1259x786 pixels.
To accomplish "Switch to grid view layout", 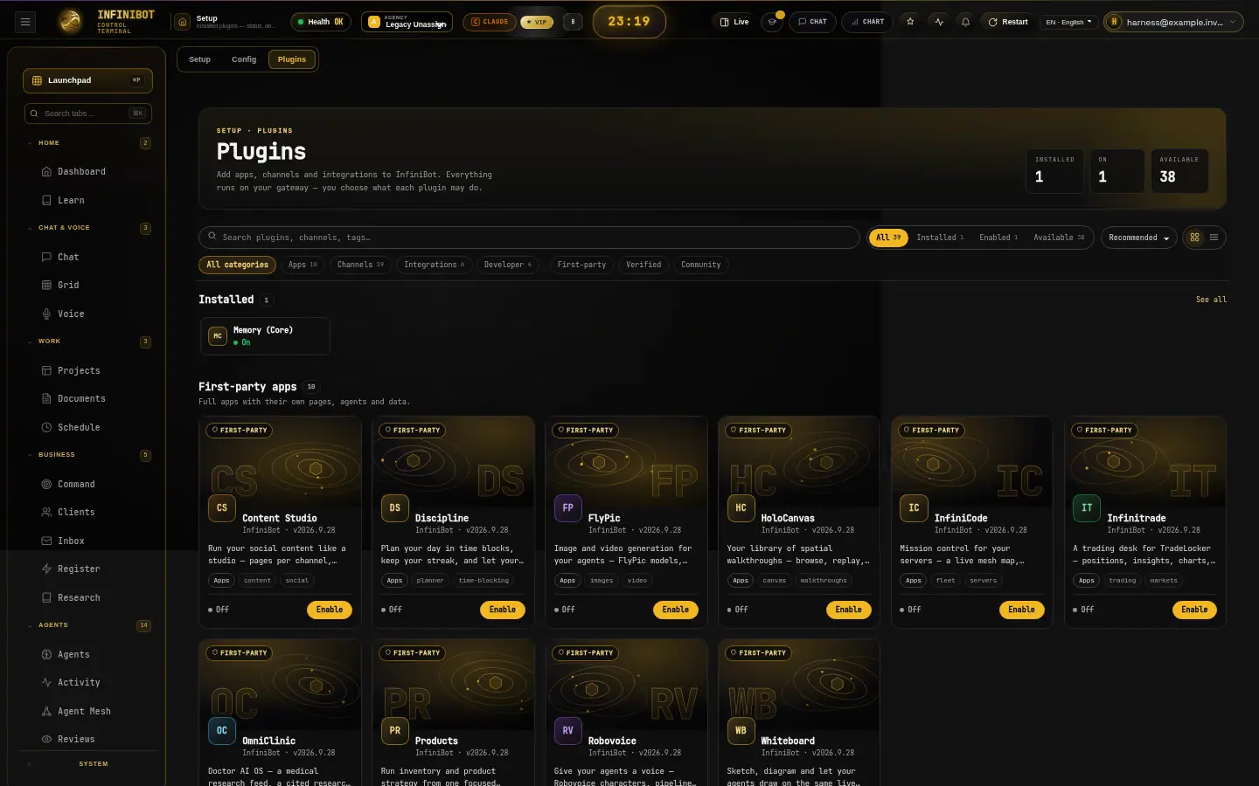I will point(1194,238).
